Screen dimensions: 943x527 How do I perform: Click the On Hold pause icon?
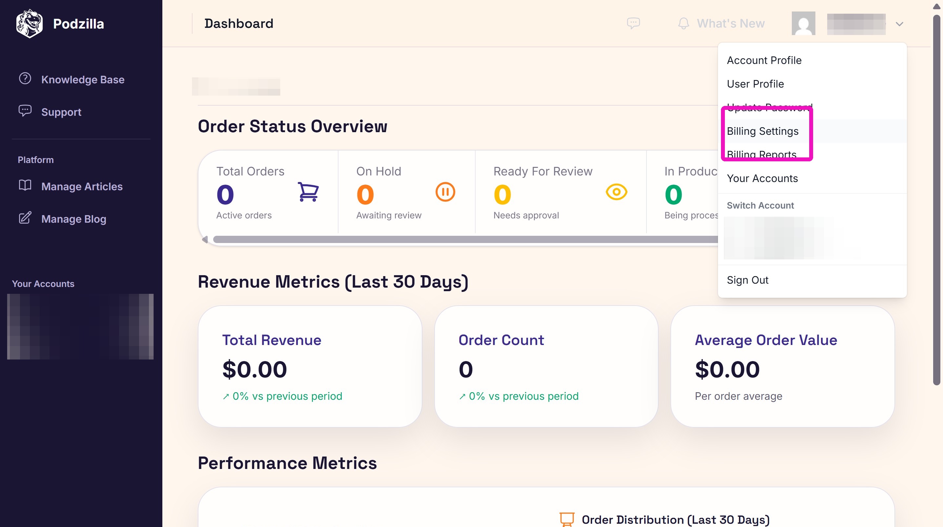point(445,192)
